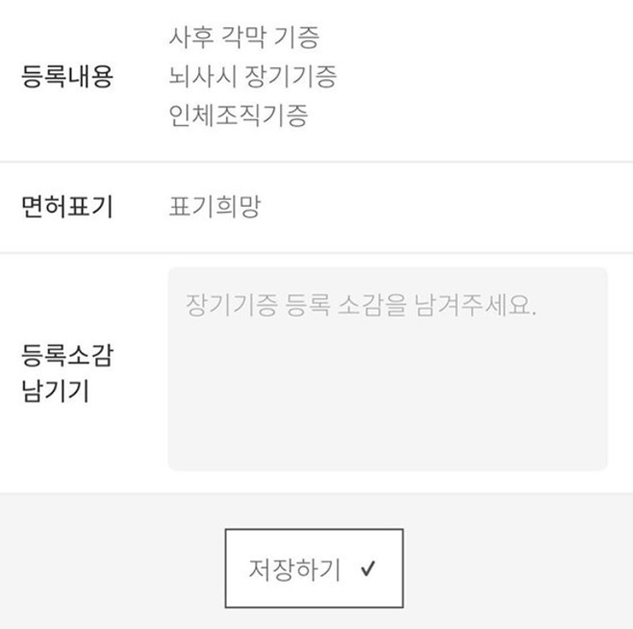Click the 저장하기 save button

[x=314, y=568]
